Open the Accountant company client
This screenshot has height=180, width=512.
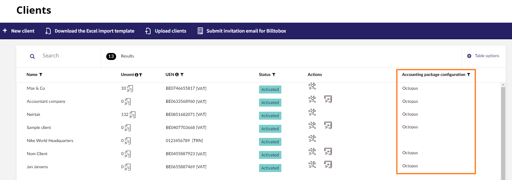pyautogui.click(x=46, y=101)
